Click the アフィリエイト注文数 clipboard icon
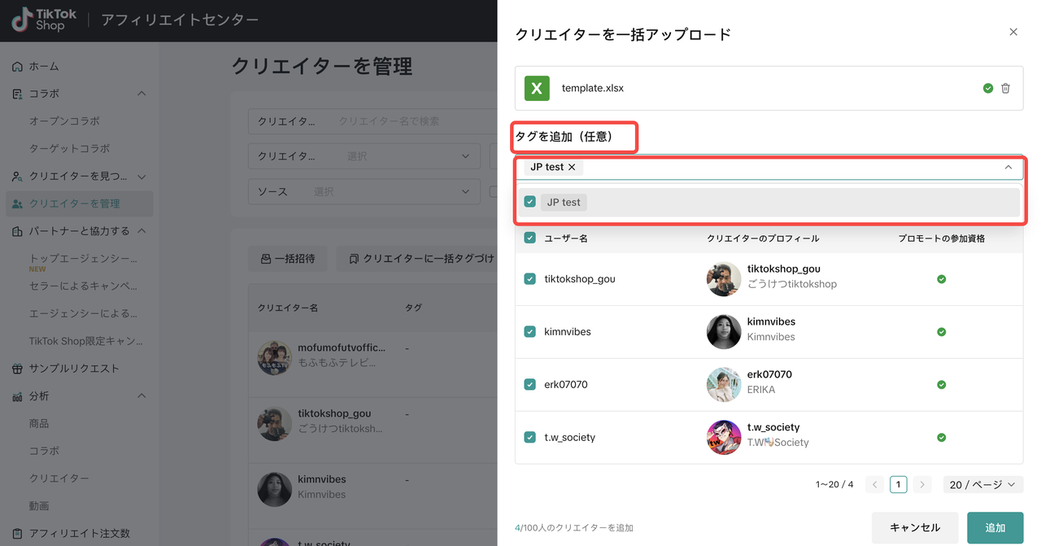The image size is (1041, 546). [17, 534]
